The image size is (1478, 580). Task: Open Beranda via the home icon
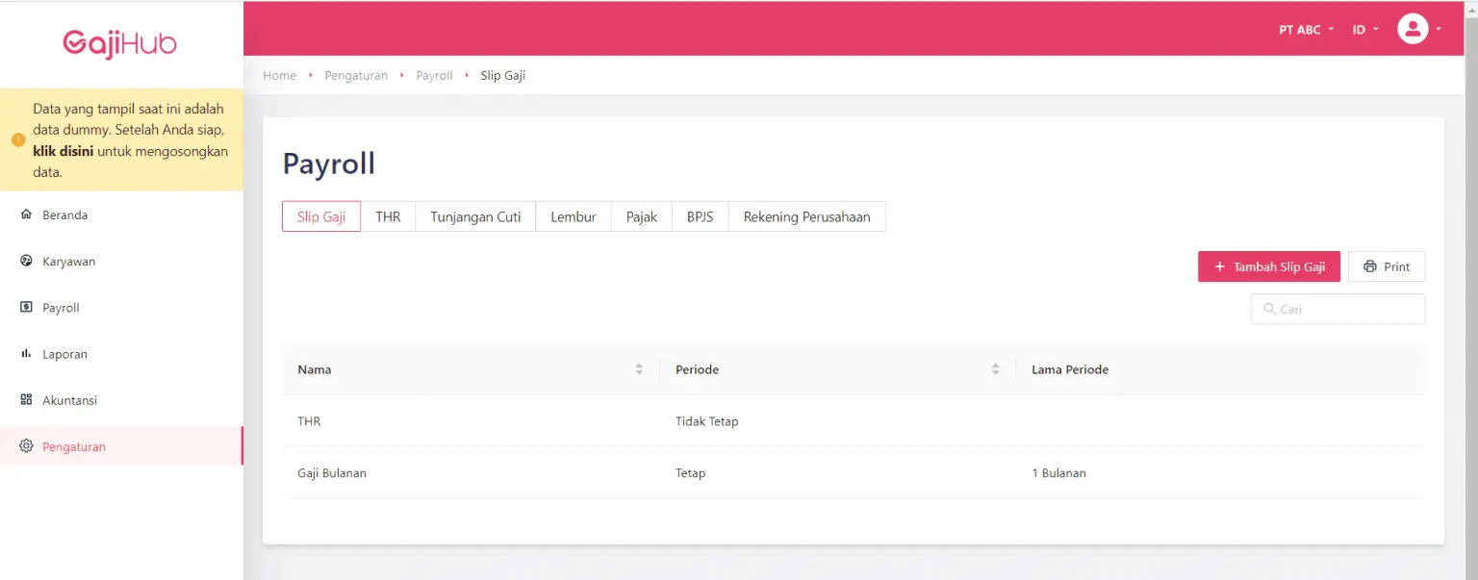(26, 214)
